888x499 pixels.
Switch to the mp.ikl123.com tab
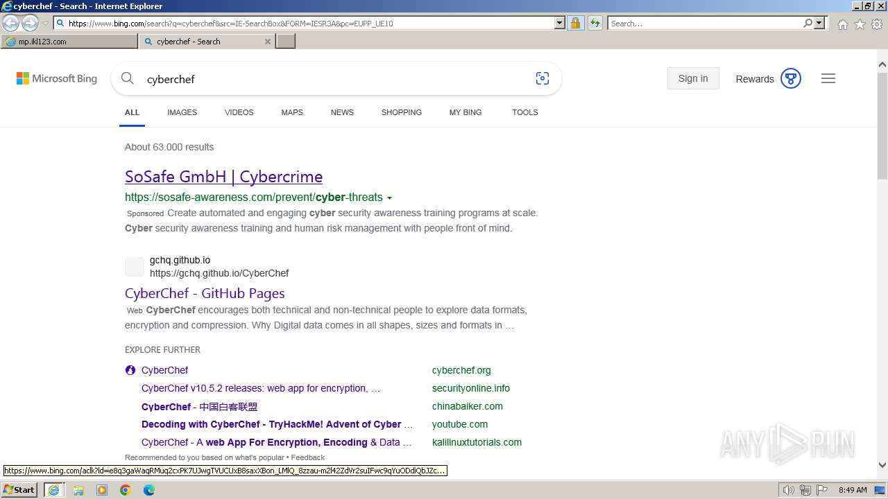click(x=69, y=42)
